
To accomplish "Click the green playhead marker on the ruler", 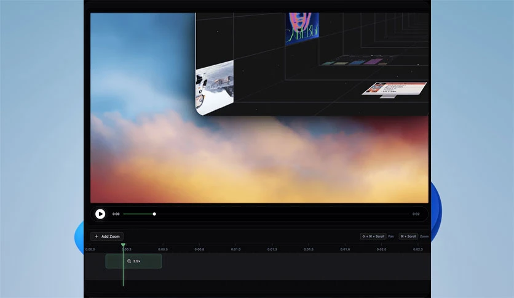I will (123, 245).
